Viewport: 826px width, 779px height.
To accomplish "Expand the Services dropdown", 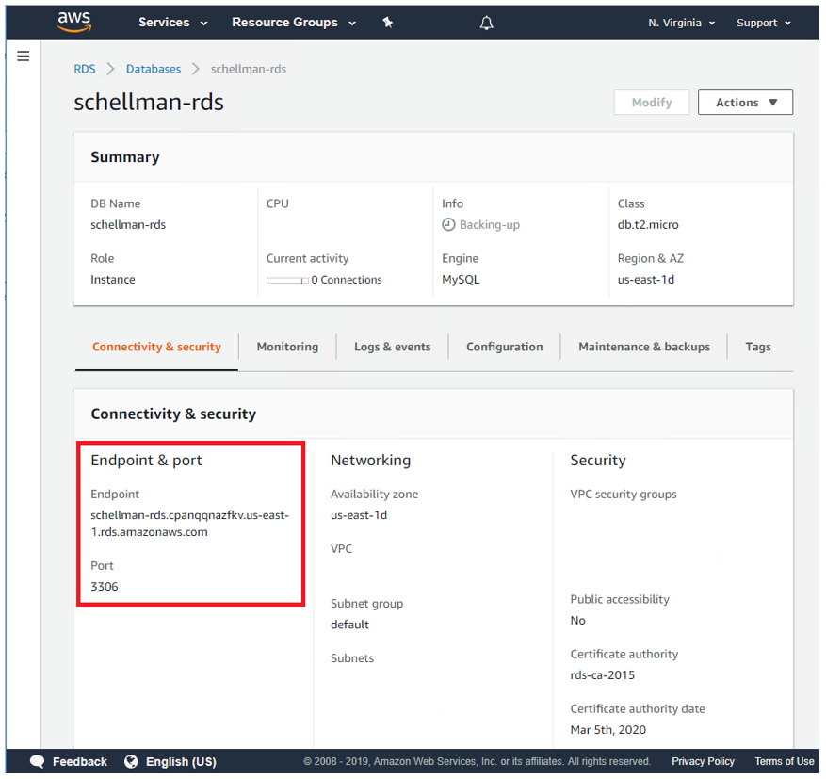I will click(173, 23).
